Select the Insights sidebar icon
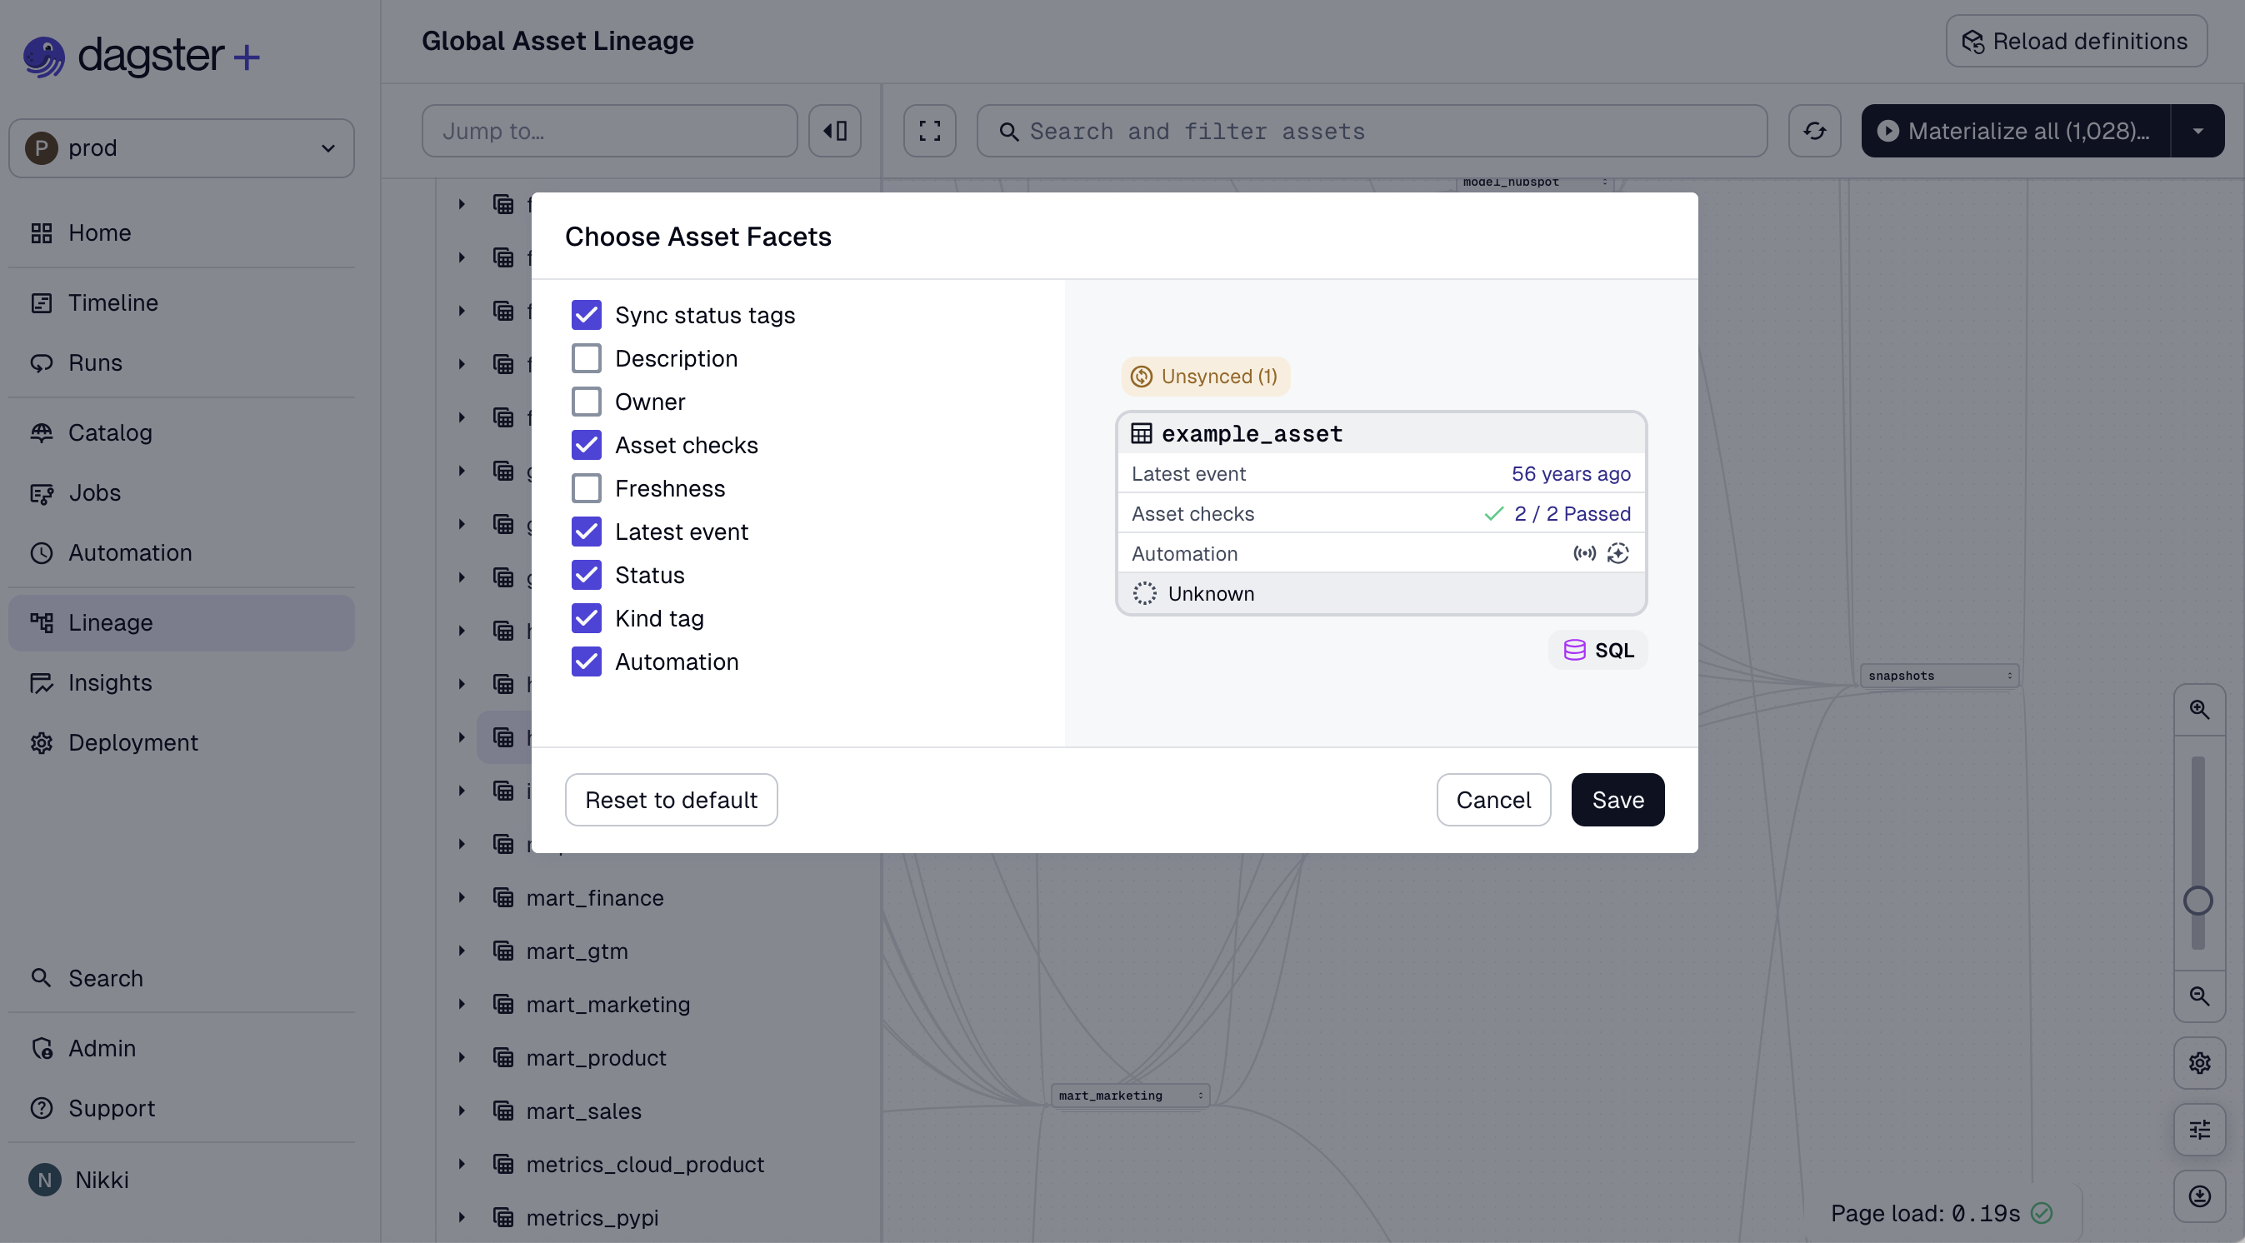This screenshot has width=2245, height=1243. 42,683
